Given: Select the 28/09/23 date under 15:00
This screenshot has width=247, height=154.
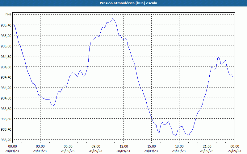Looking at the screenshot, I should (151, 151).
